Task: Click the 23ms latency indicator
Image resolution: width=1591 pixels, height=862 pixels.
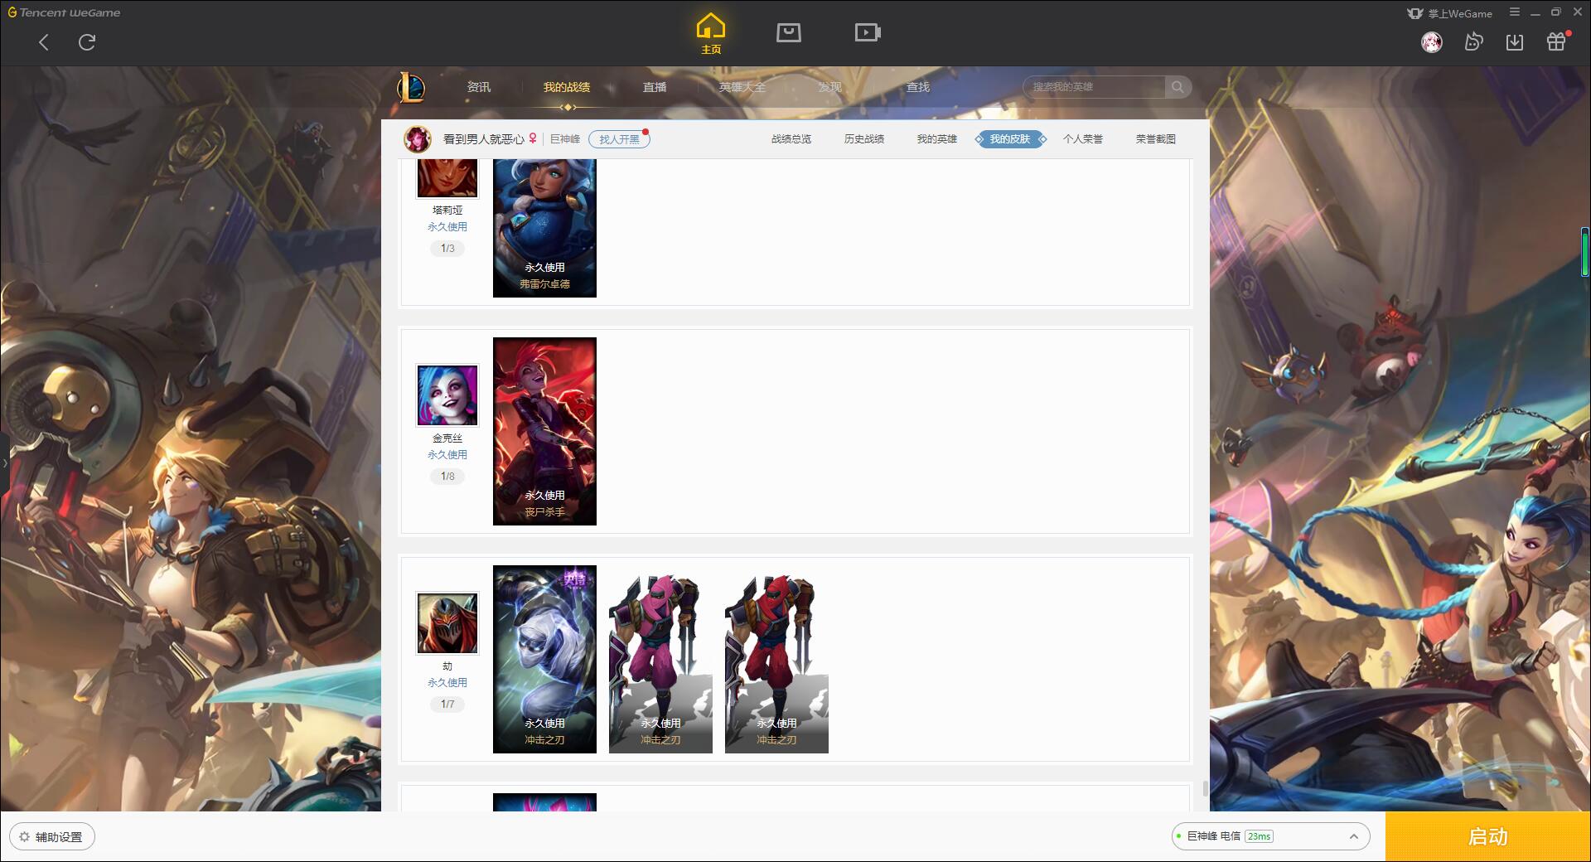Action: 1259,836
